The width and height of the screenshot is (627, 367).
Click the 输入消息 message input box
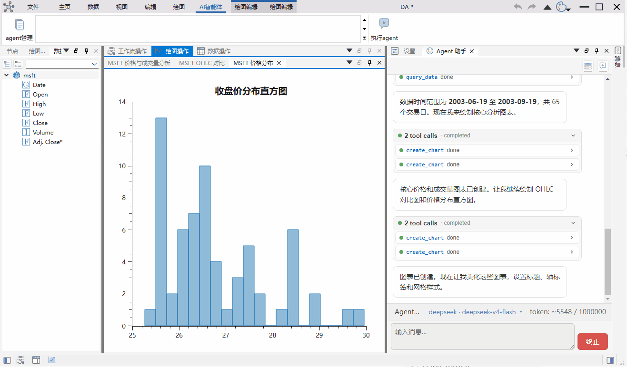click(482, 337)
